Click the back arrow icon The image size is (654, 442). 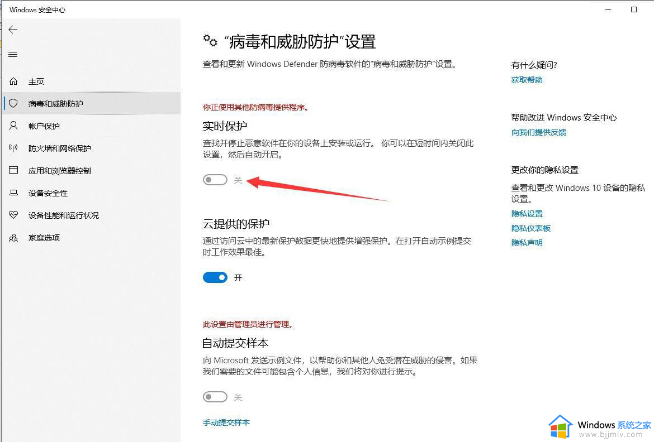pos(13,30)
